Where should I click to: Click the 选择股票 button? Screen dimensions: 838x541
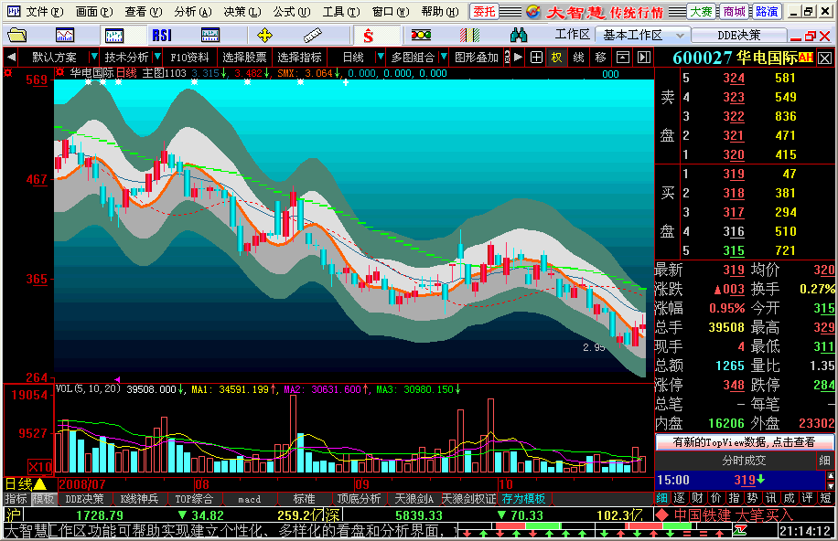[244, 57]
